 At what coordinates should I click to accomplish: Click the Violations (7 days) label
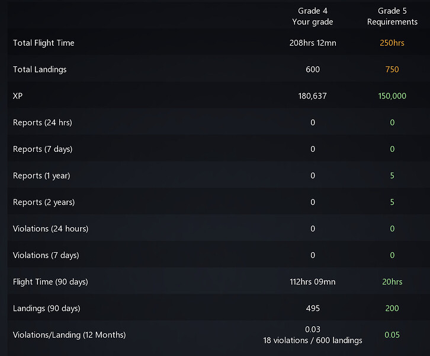pyautogui.click(x=47, y=255)
